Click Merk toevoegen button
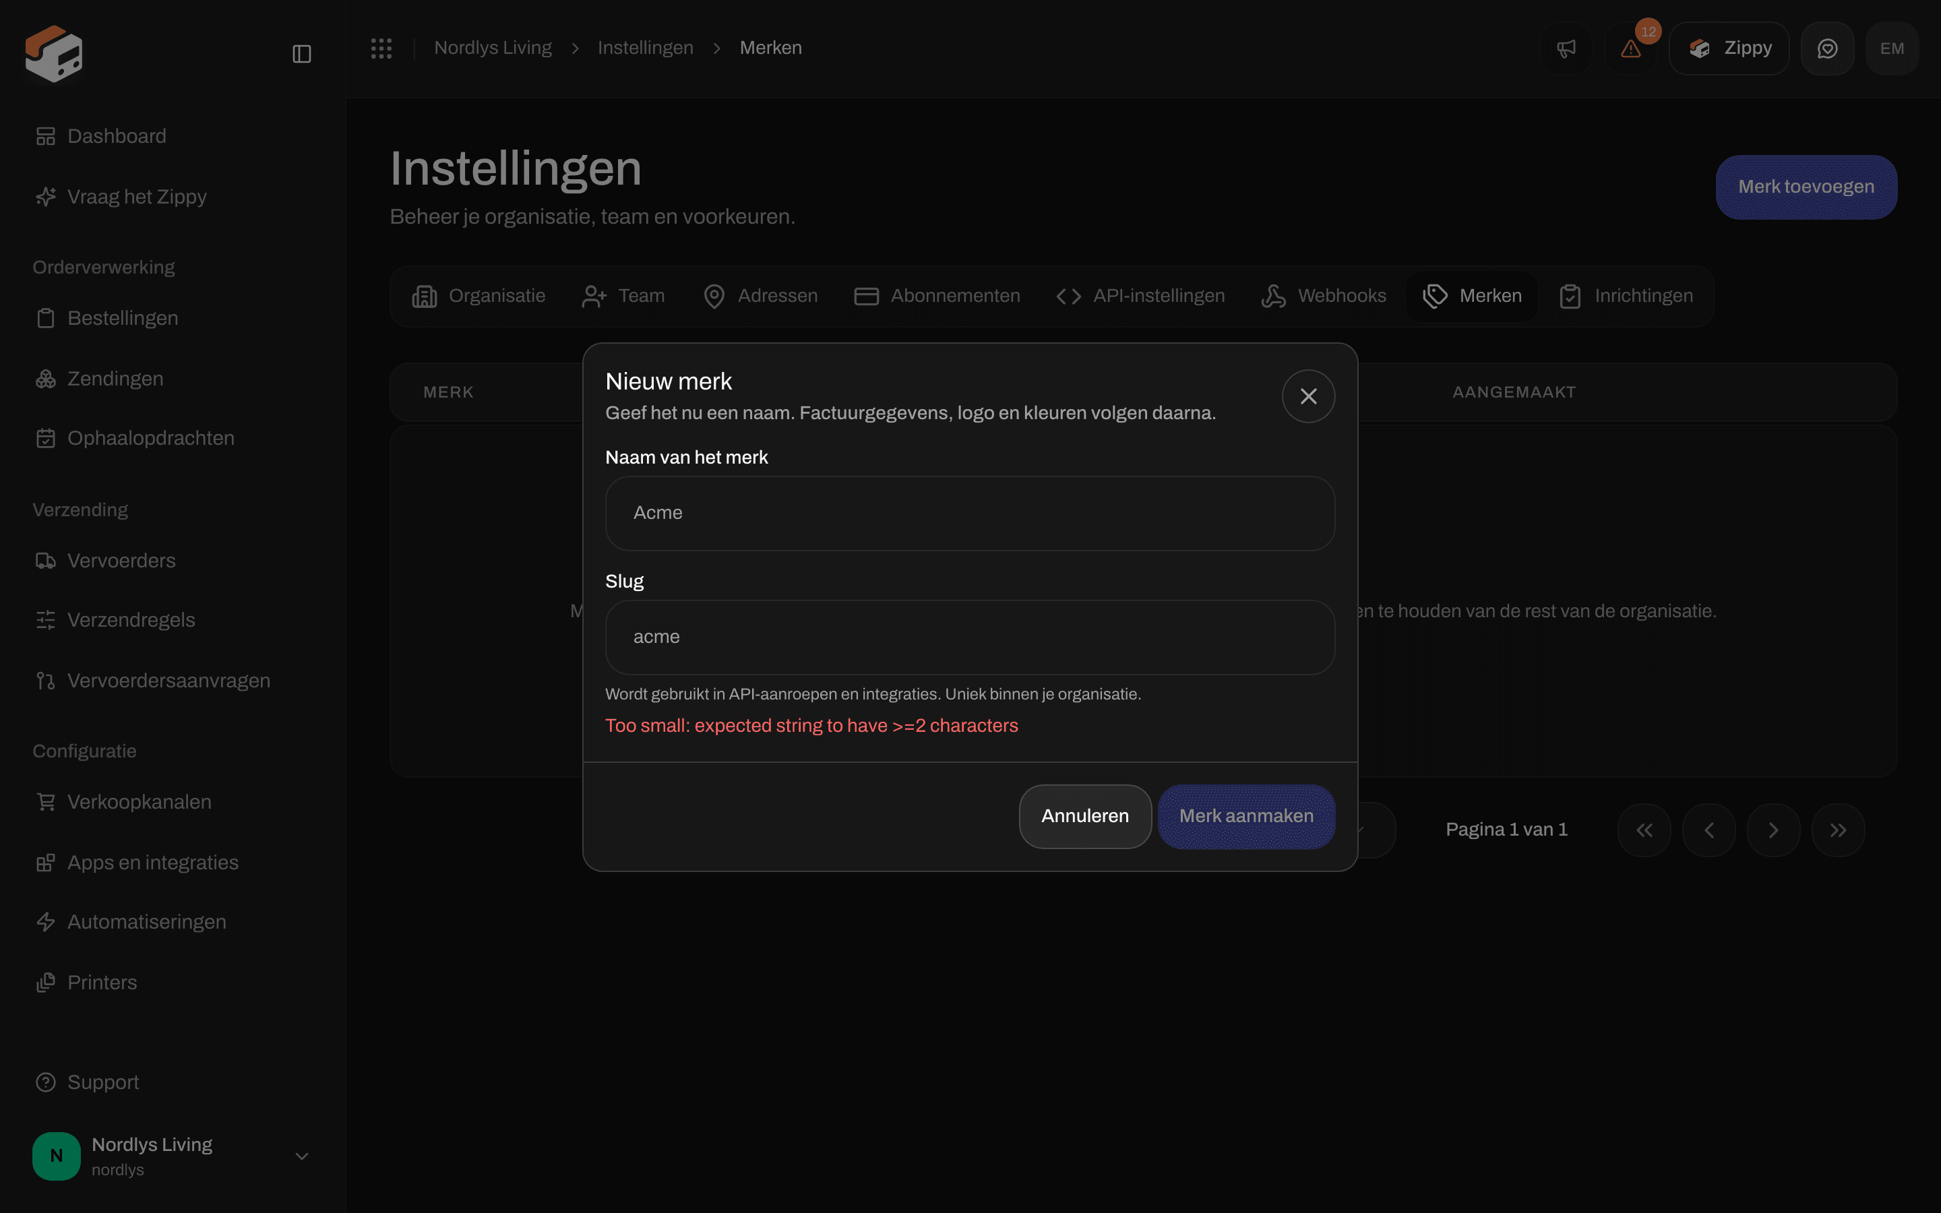The width and height of the screenshot is (1941, 1213). pos(1806,187)
